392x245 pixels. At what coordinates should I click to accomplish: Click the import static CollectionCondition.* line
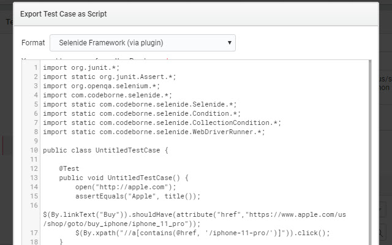[x=162, y=123]
